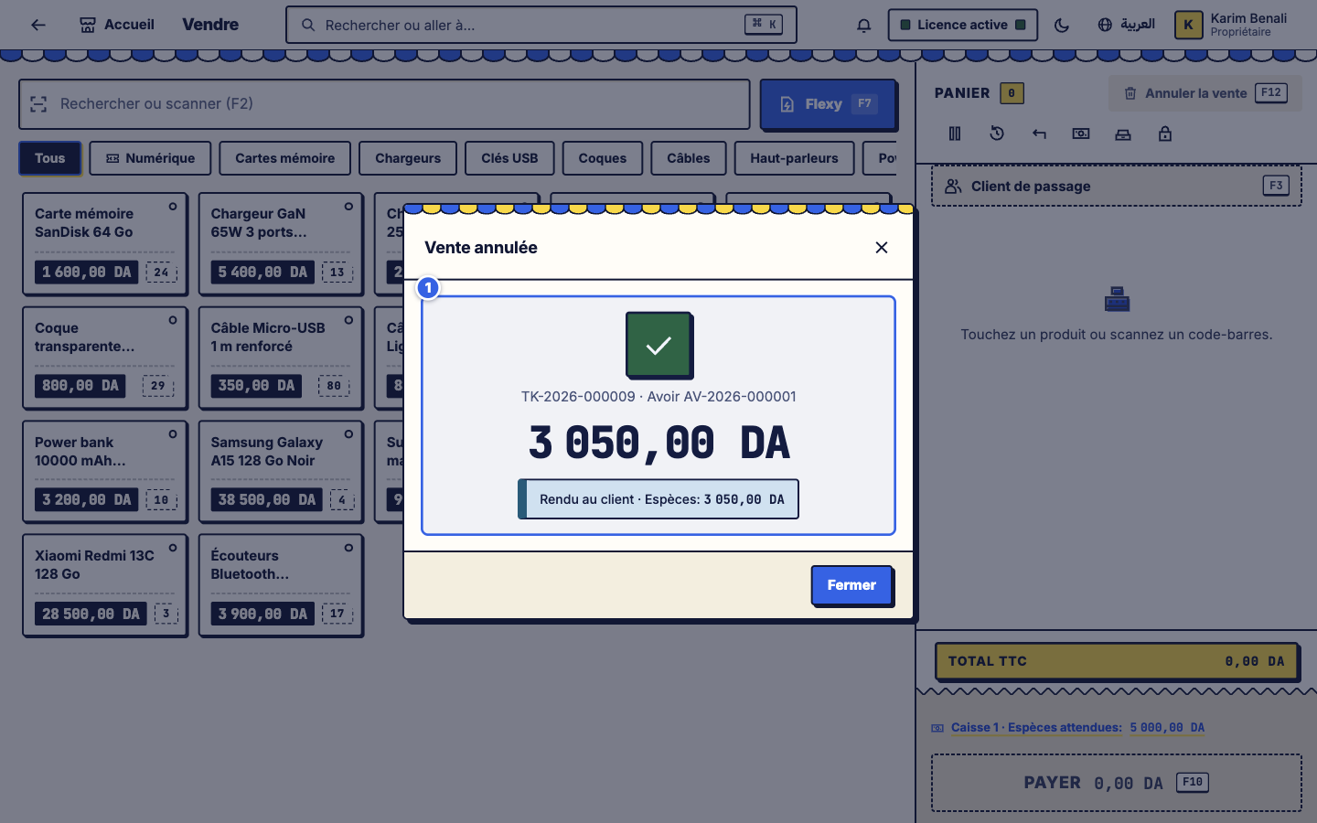Open Karim Benali user menu
Viewport: 1317px width, 823px height.
pos(1232,25)
